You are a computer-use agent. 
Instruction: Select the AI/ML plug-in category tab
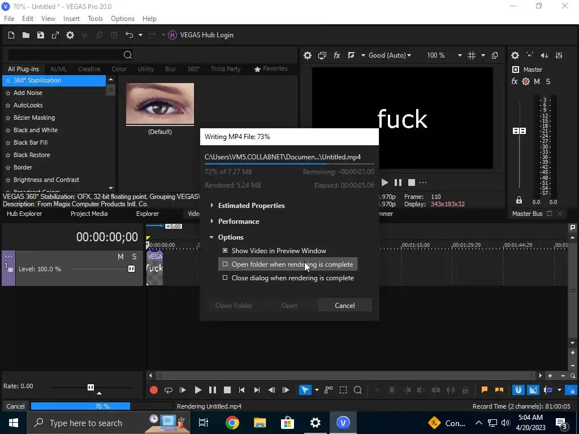click(59, 69)
